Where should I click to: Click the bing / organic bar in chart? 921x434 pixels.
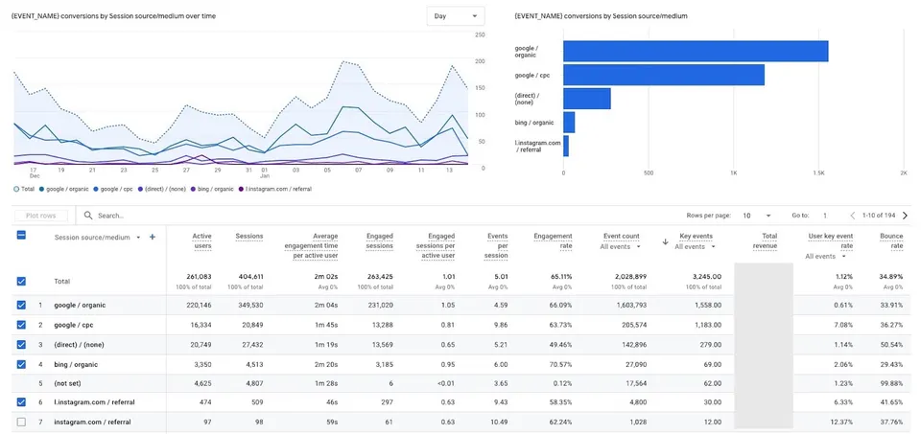pyautogui.click(x=569, y=123)
